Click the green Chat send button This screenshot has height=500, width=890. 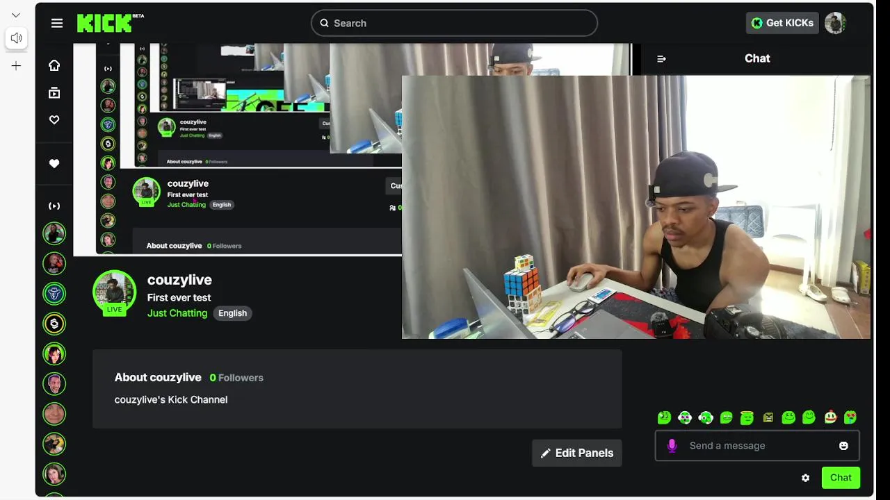click(841, 478)
